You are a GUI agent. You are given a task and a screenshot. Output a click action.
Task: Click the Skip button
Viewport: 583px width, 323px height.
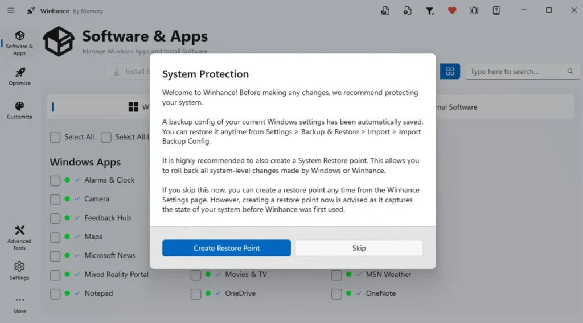point(359,248)
